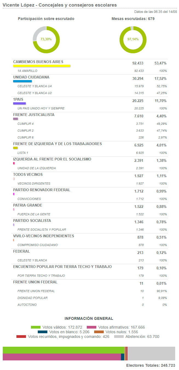Click purple bar under 1PAIS

19,103
